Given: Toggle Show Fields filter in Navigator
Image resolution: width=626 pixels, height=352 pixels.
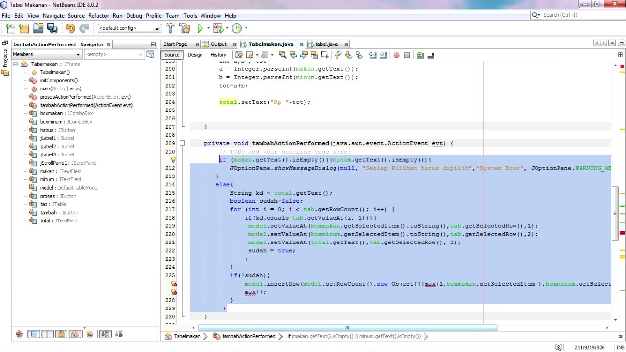Looking at the screenshot, I should click(33, 334).
